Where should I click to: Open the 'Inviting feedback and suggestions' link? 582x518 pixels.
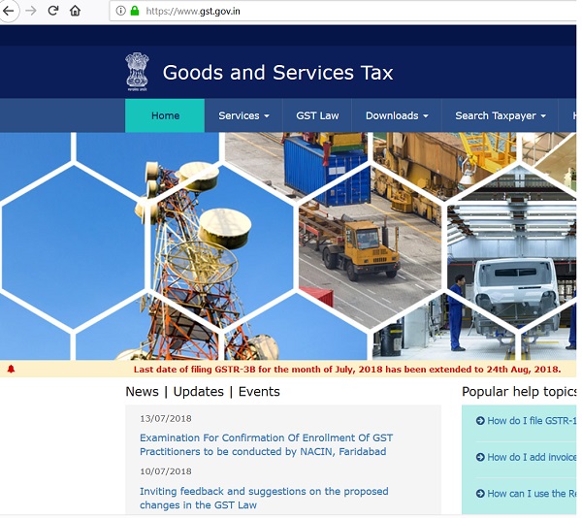(264, 498)
